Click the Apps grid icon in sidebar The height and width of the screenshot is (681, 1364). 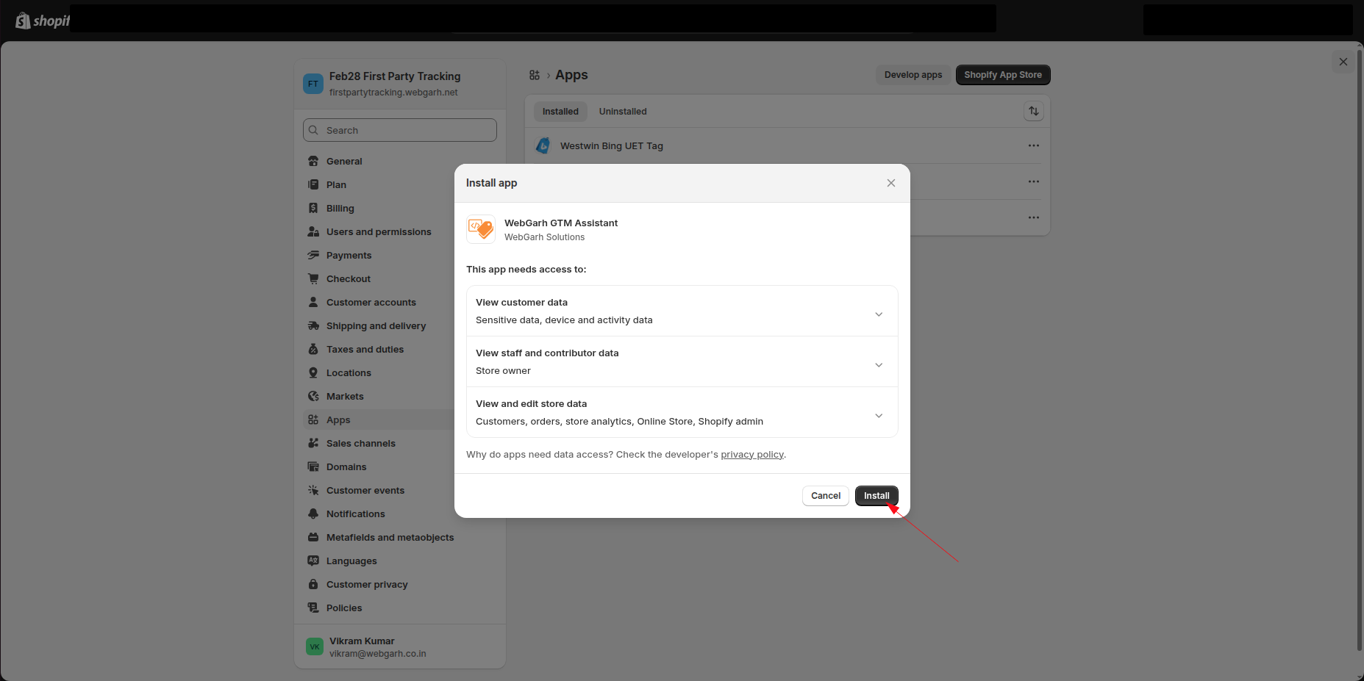click(x=313, y=419)
